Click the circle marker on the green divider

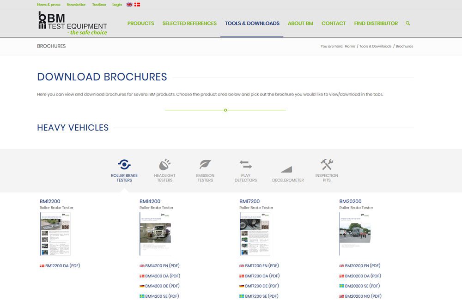[225, 110]
